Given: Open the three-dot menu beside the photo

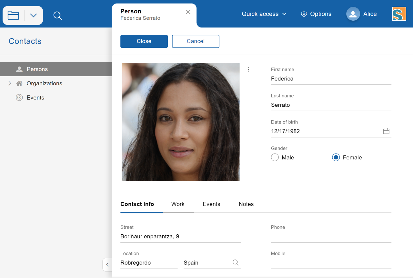Looking at the screenshot, I should pos(248,69).
